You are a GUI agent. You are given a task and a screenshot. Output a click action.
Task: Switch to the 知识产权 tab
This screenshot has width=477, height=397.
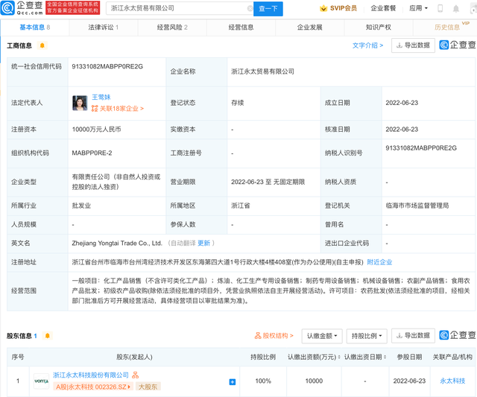[x=379, y=28]
